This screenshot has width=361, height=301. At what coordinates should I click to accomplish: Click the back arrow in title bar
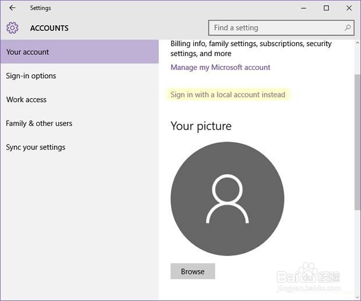point(12,8)
